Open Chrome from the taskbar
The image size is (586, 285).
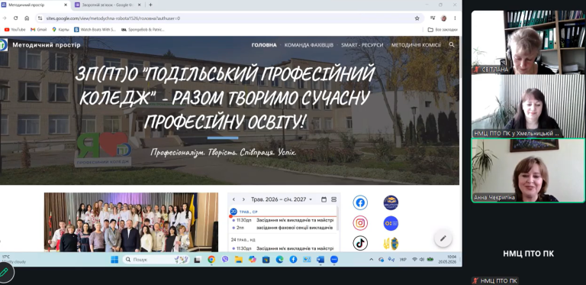[211, 259]
